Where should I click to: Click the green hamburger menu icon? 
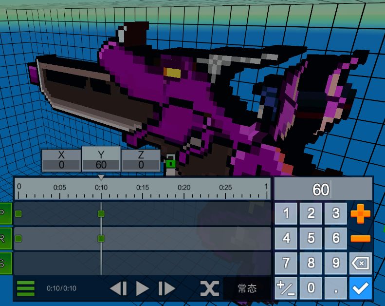(26, 288)
